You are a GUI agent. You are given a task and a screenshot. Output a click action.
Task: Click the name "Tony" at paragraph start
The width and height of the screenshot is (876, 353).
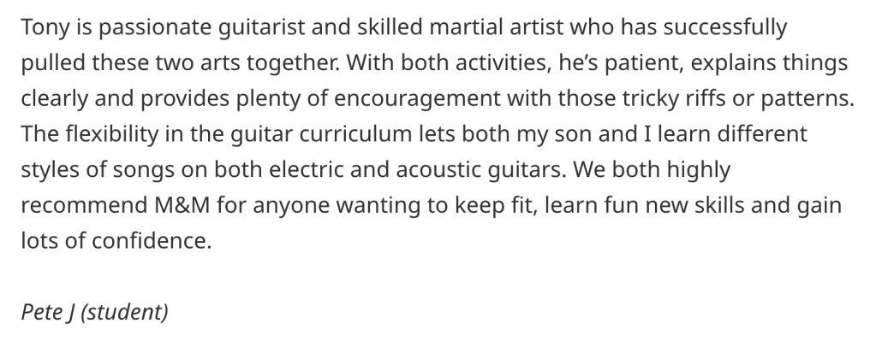click(44, 27)
